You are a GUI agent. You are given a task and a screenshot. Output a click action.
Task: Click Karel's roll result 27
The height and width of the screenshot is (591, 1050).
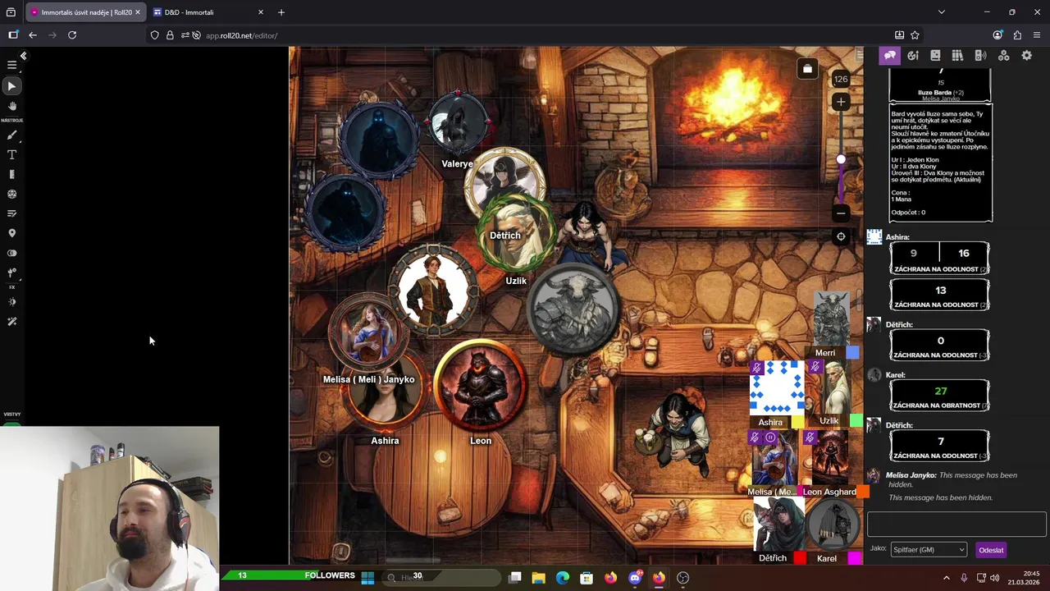click(940, 391)
